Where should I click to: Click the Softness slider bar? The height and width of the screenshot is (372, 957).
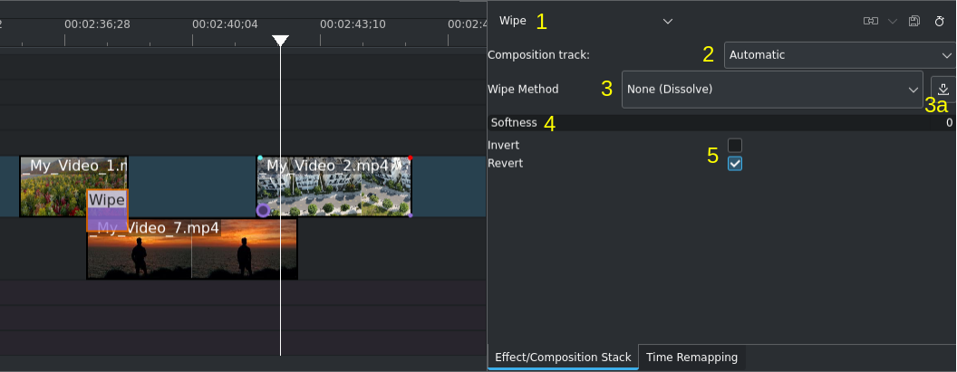(720, 122)
